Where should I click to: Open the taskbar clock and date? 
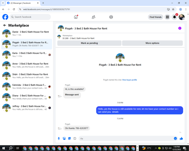click(x=177, y=148)
